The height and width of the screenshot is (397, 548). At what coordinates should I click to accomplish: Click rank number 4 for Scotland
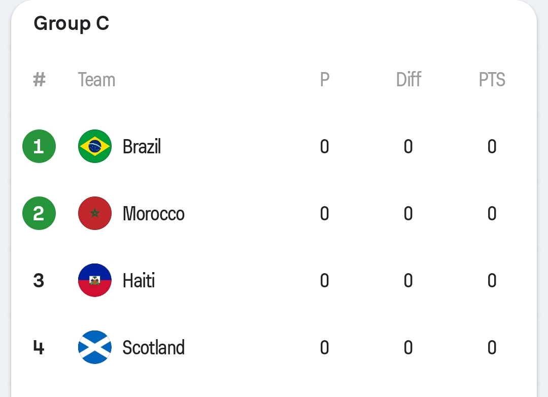click(39, 348)
